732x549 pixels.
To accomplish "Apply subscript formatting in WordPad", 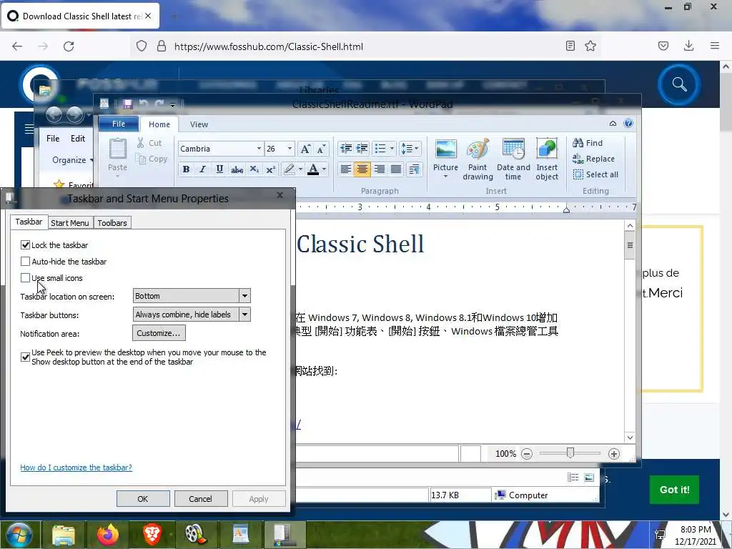I will pos(254,169).
